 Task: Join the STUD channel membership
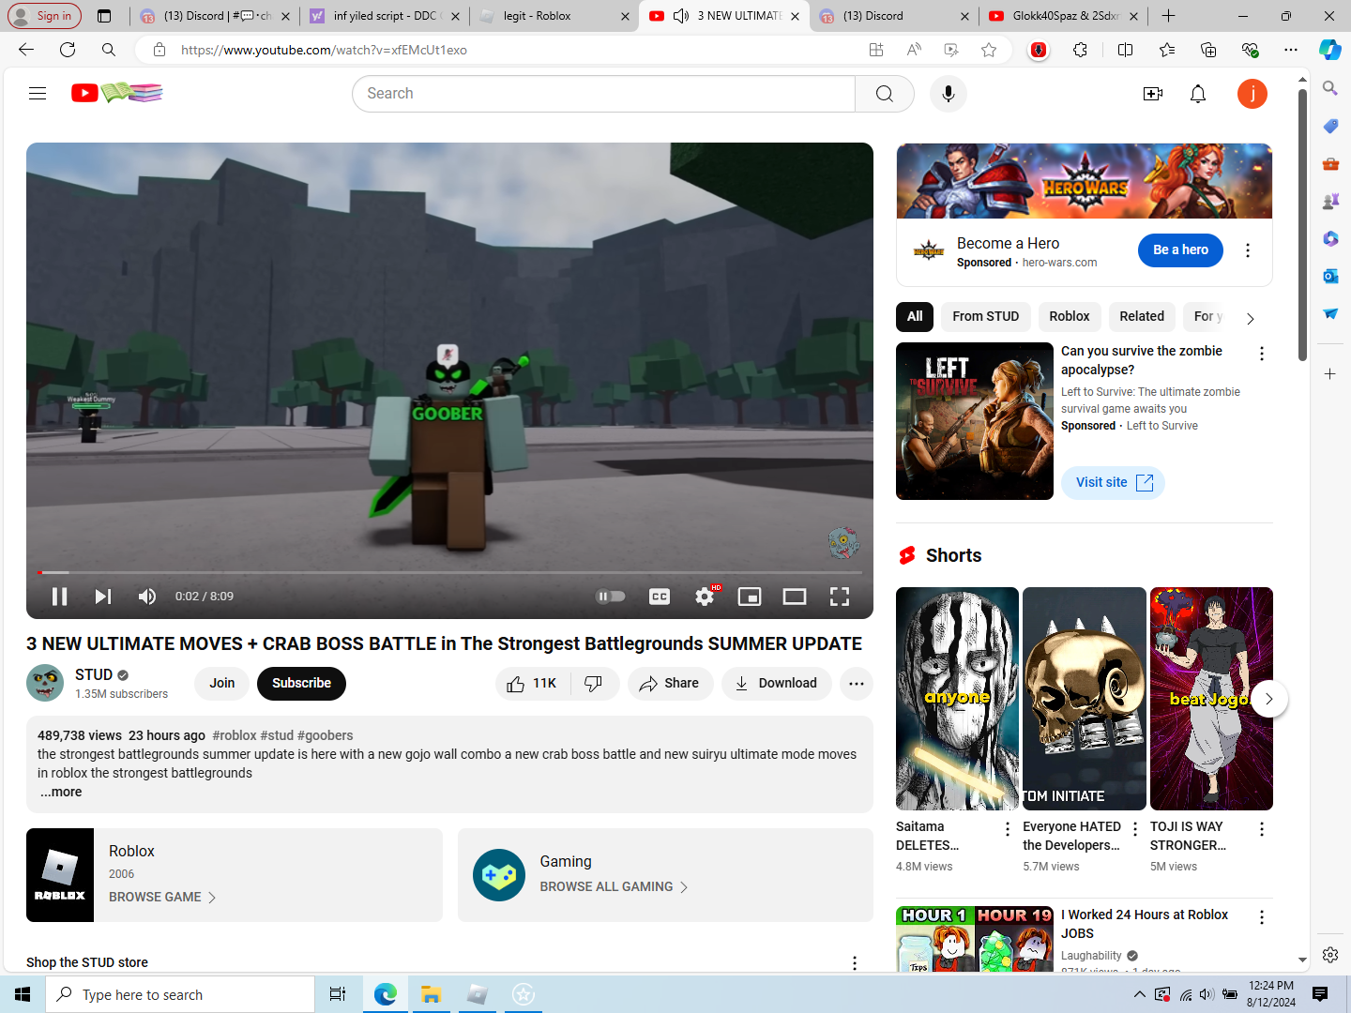coord(222,684)
